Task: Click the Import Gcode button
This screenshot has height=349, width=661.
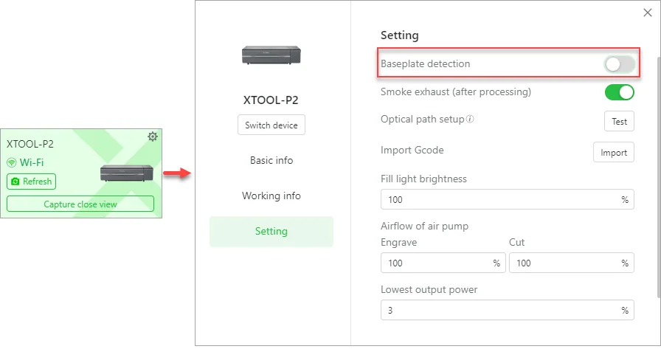Action: coord(613,153)
